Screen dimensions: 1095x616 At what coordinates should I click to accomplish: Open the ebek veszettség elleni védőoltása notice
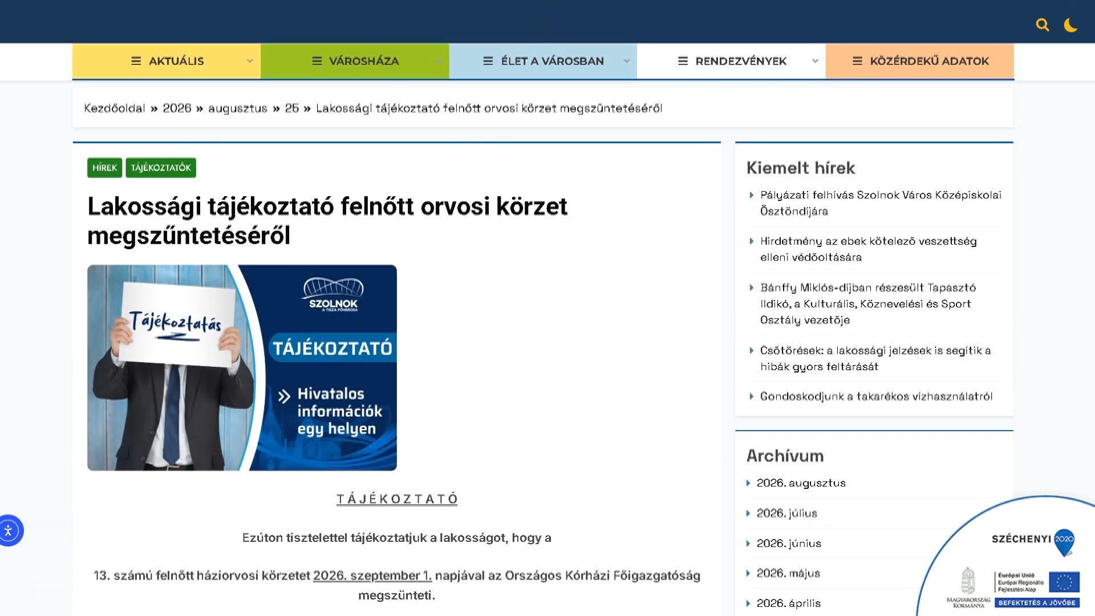(x=868, y=249)
